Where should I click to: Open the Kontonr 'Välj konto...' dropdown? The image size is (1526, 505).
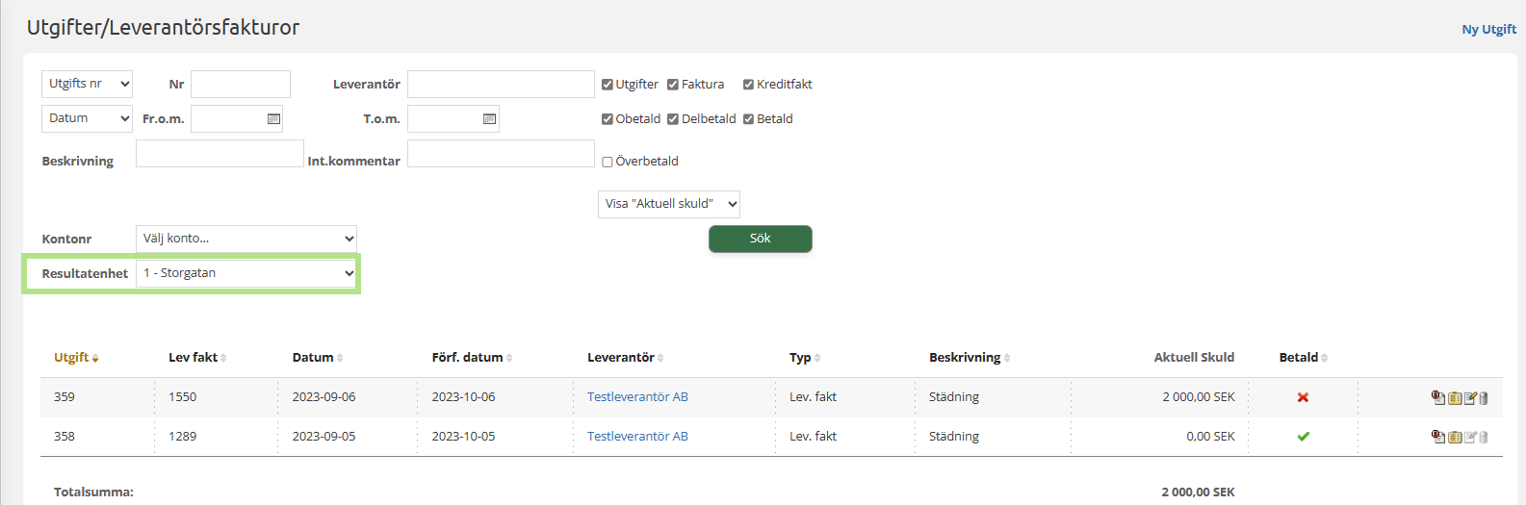tap(246, 239)
